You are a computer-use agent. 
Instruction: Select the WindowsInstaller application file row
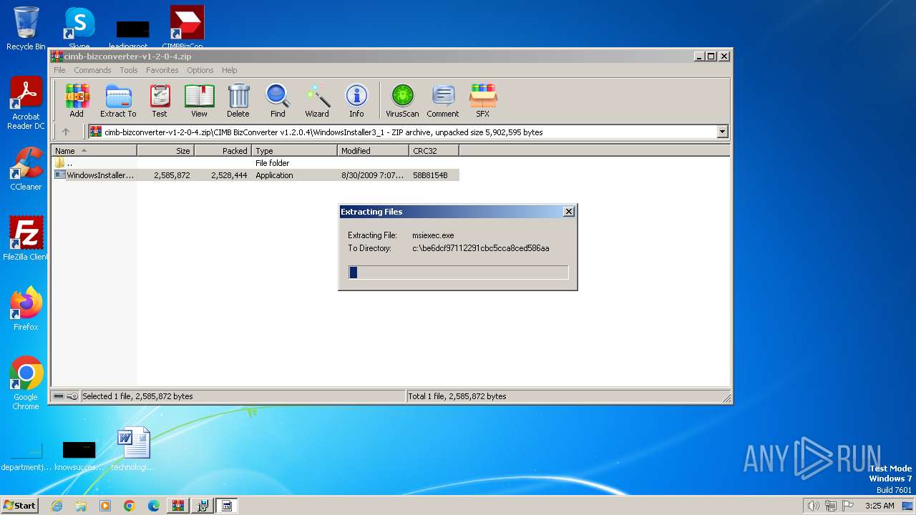(255, 175)
